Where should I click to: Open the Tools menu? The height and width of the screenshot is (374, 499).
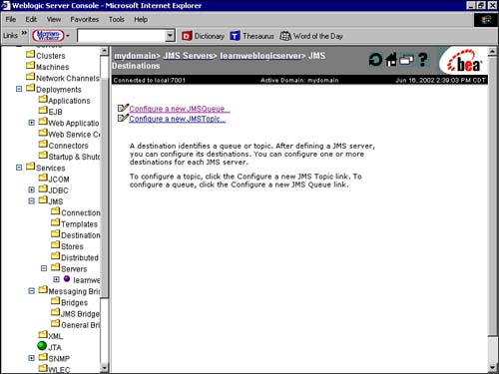[x=117, y=20]
